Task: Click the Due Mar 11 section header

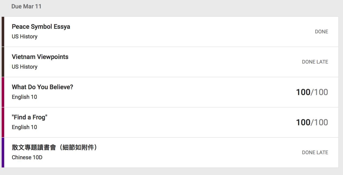Action: click(x=26, y=6)
